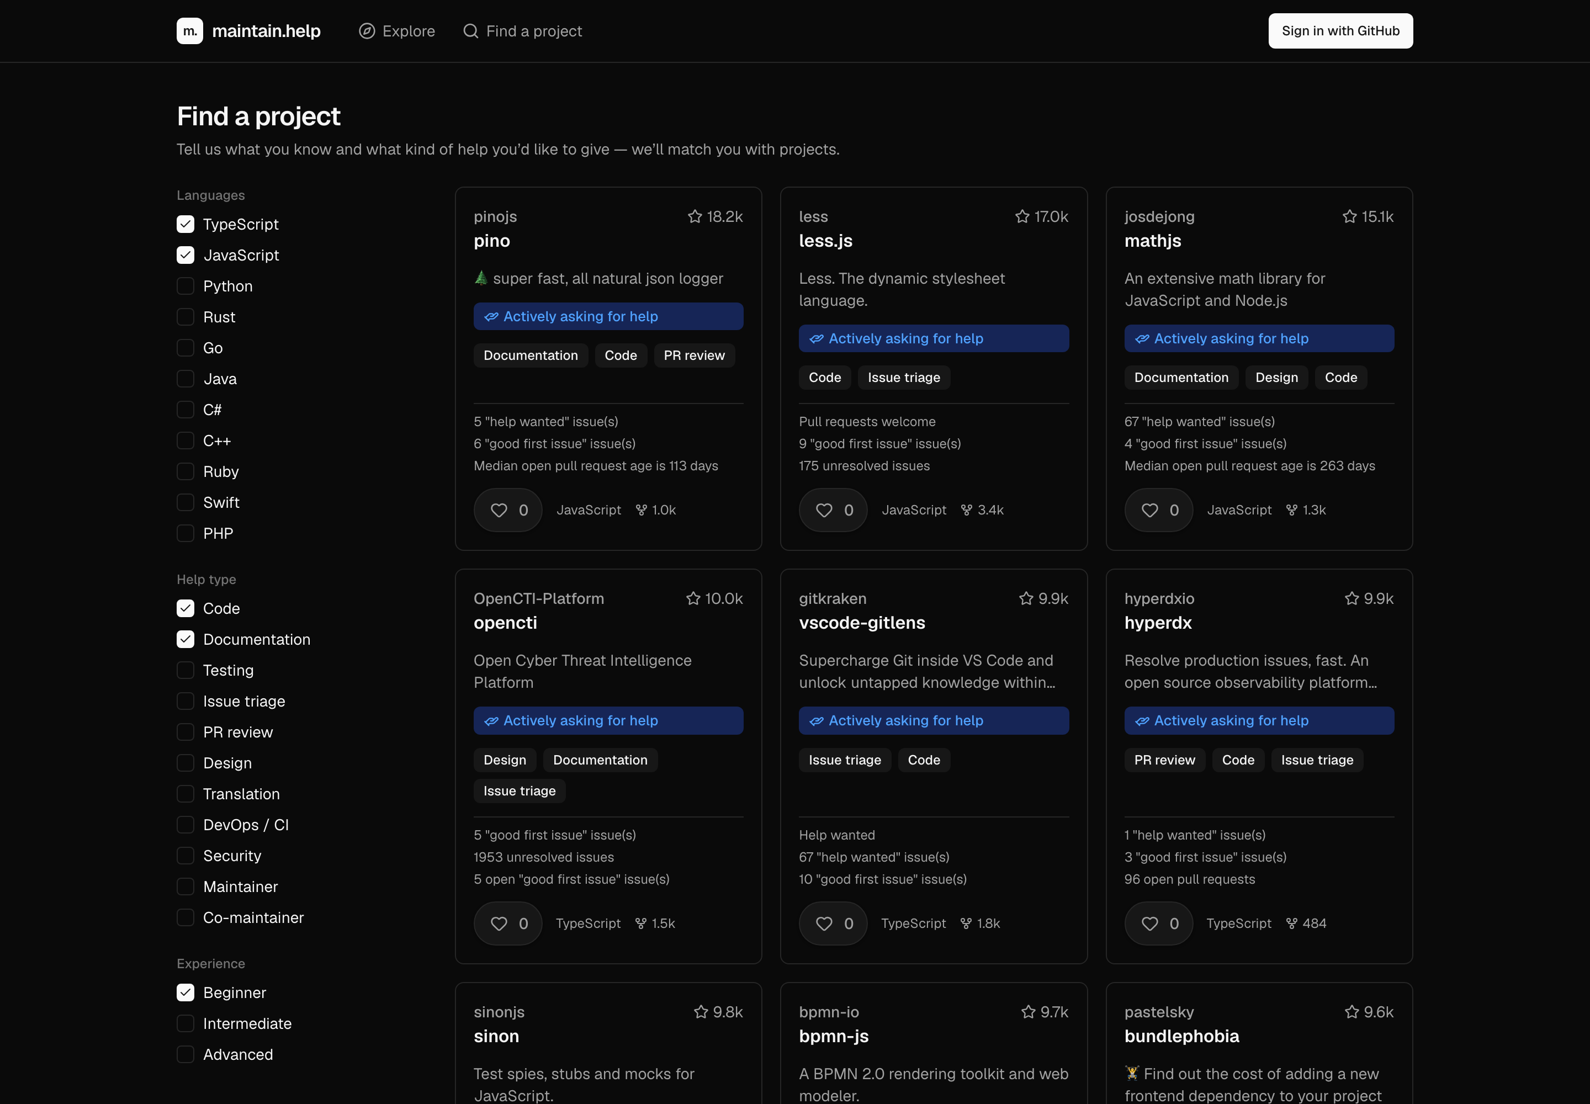Click the star icon on sinon card
Viewport: 1590px width, 1104px height.
(x=701, y=1012)
